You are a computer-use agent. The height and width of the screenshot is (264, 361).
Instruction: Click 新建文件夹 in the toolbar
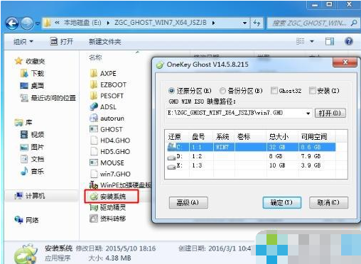(x=104, y=42)
